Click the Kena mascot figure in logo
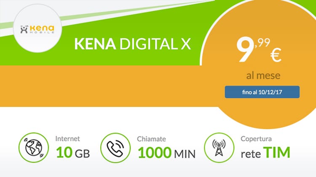The height and width of the screenshot is (177, 316). click(x=24, y=29)
